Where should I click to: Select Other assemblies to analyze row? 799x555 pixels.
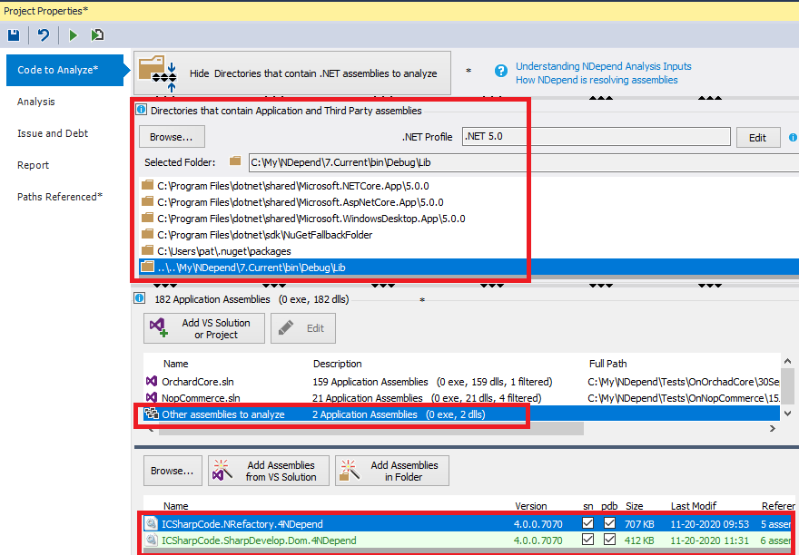pyautogui.click(x=461, y=414)
